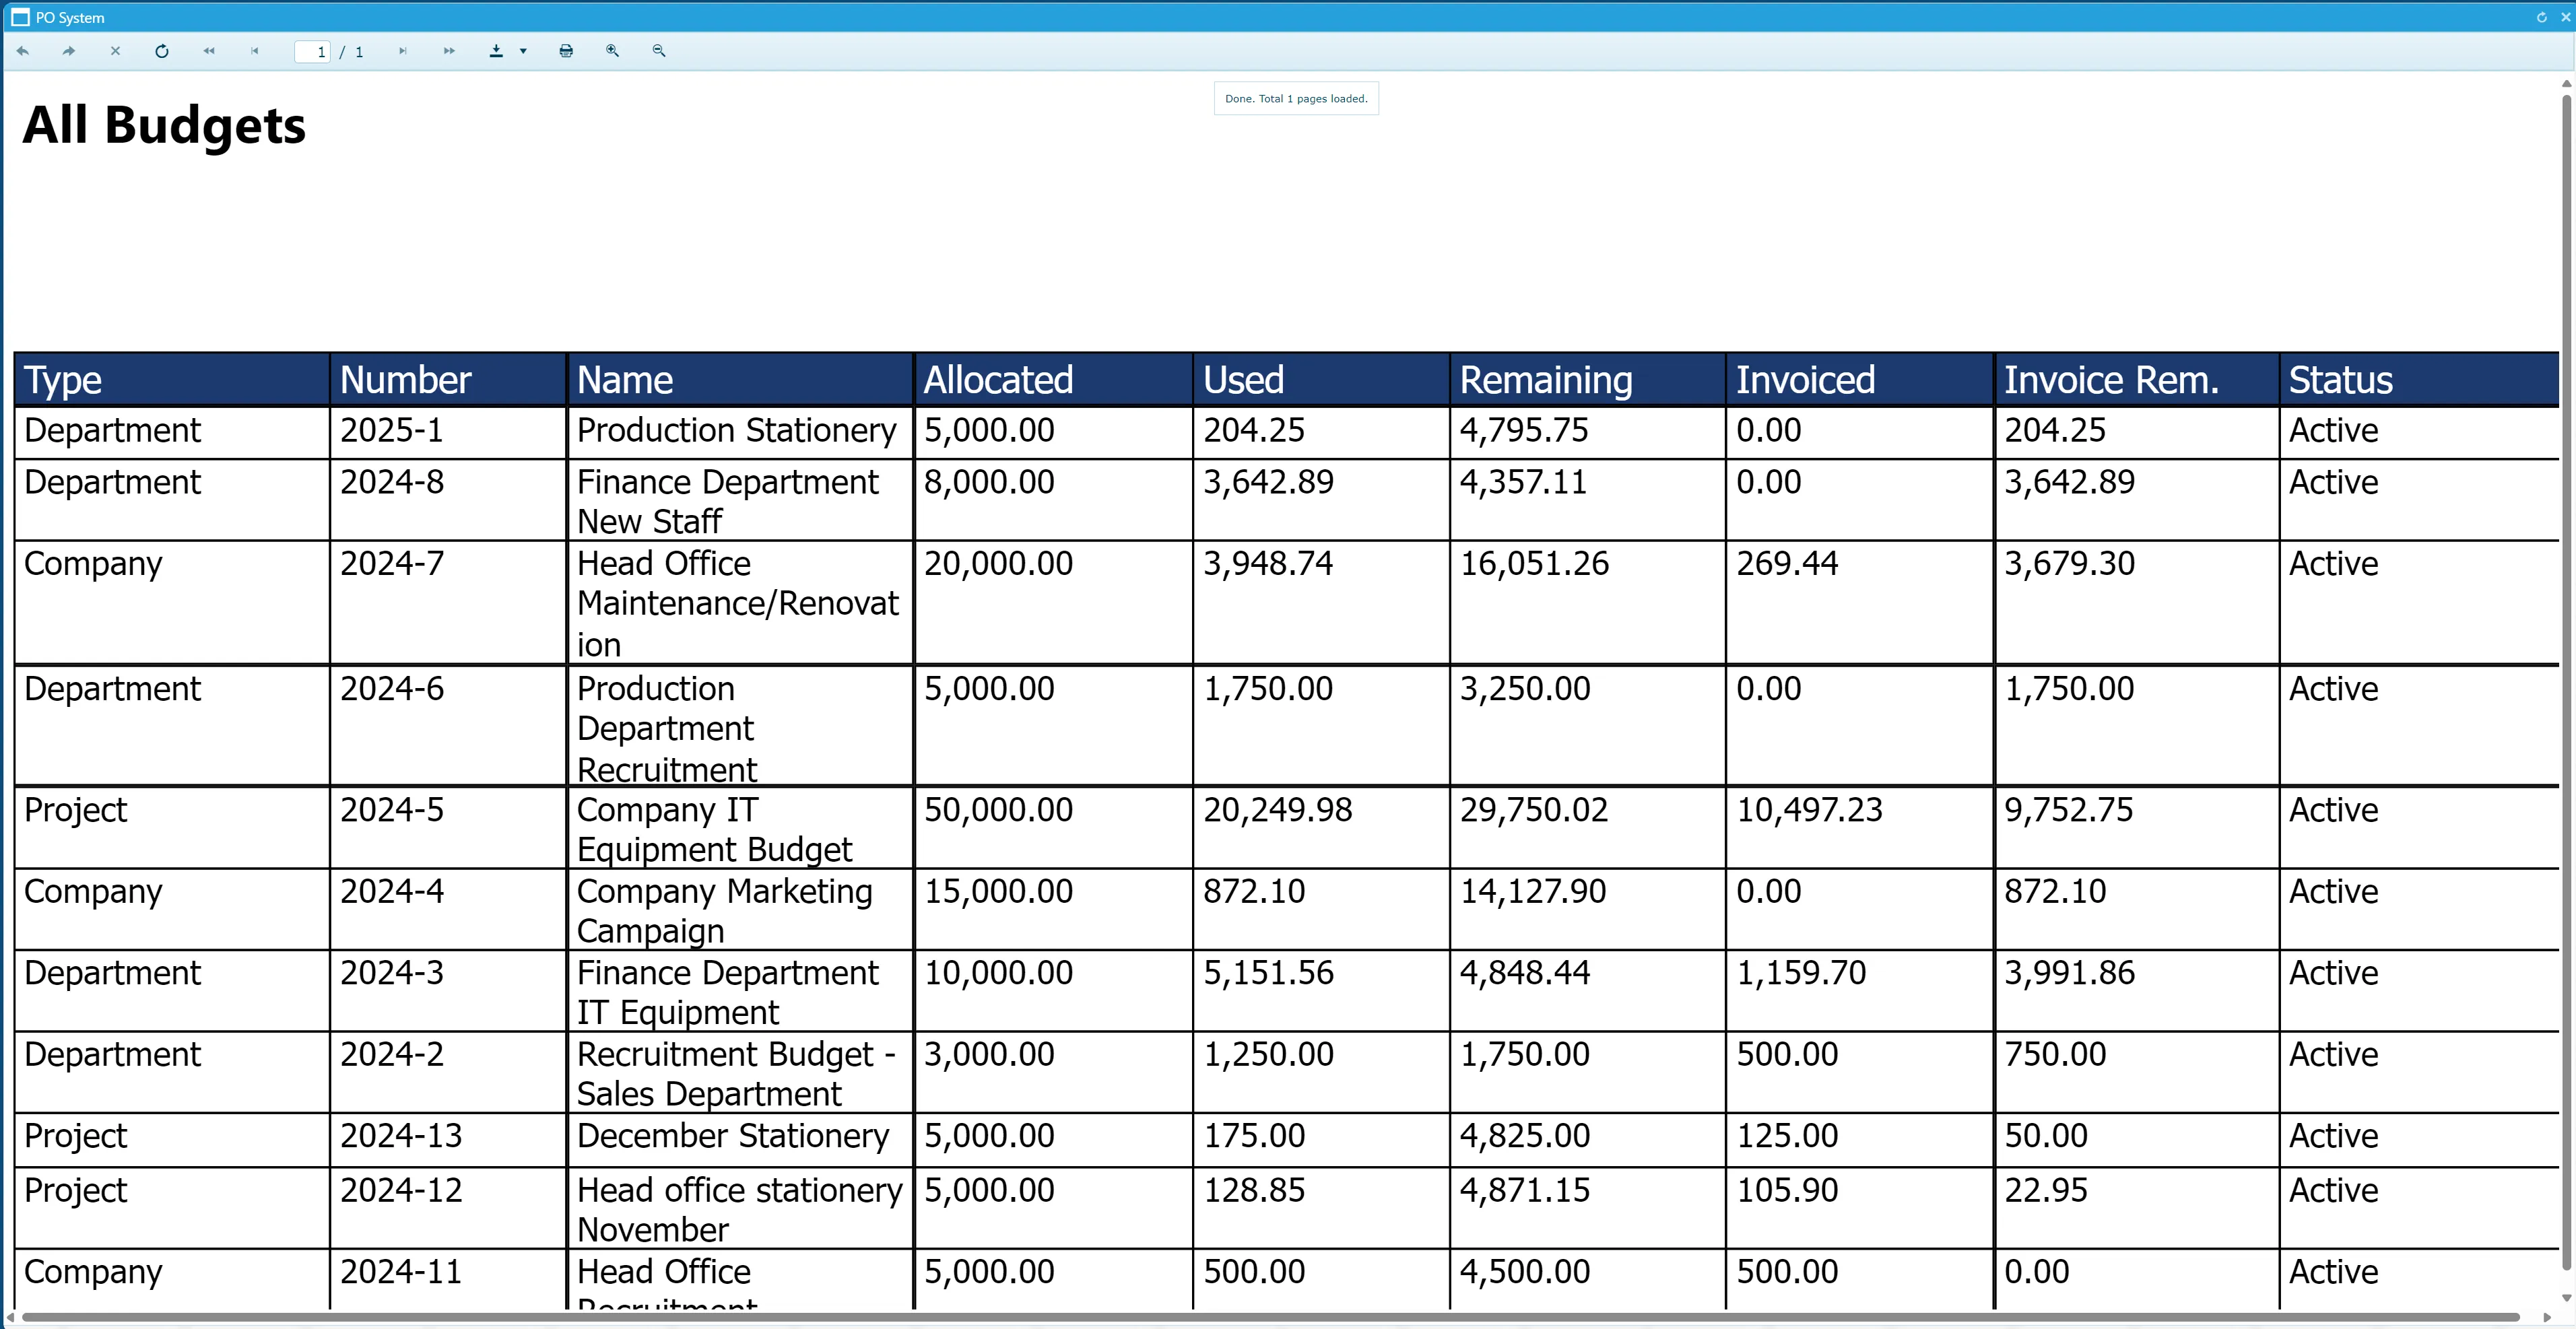This screenshot has height=1329, width=2576.
Task: Click the '3,991.86' invoice remaining value
Action: [2069, 973]
